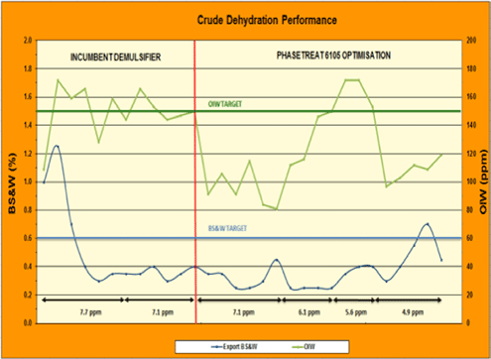The width and height of the screenshot is (491, 359).
Task: Click the red vertical divider line
Action: [x=195, y=181]
